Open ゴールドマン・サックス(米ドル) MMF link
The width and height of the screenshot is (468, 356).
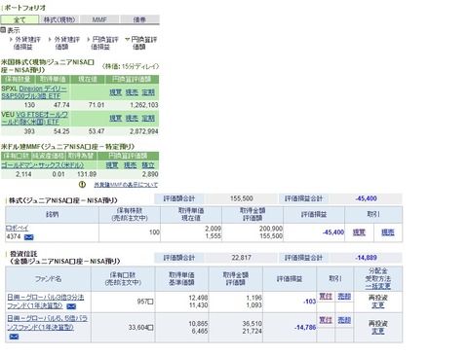tap(42, 165)
